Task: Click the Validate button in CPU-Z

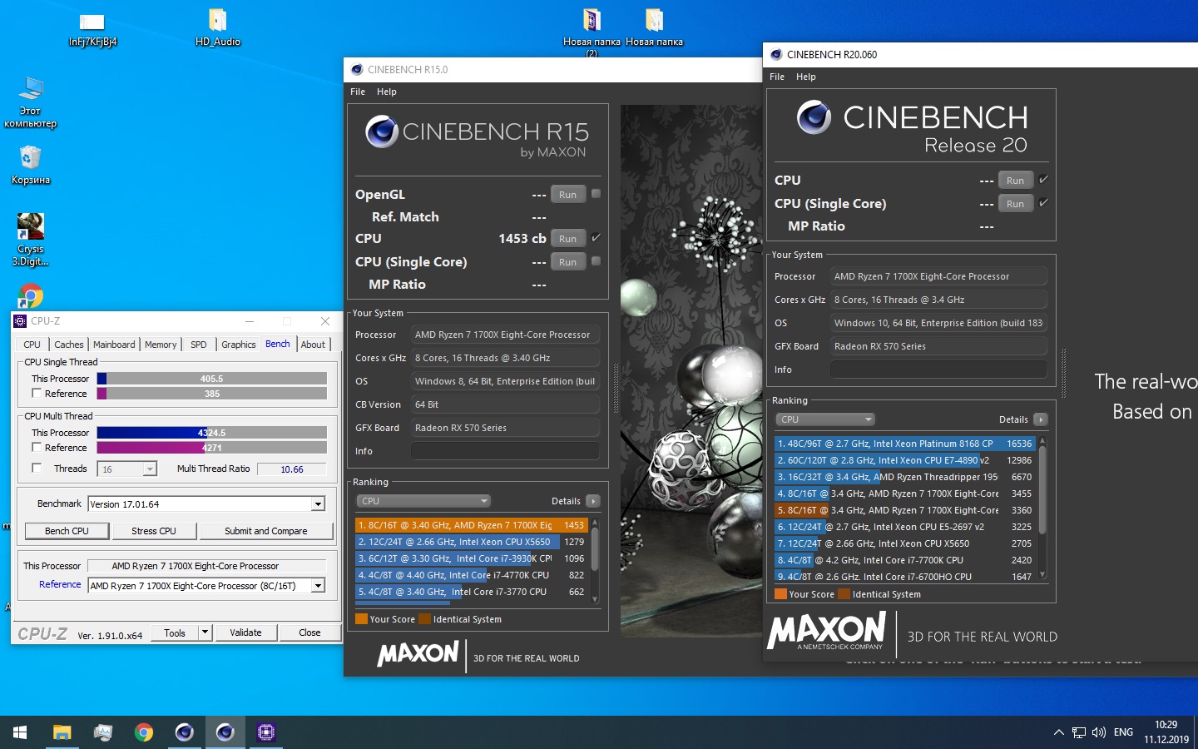Action: coord(245,632)
